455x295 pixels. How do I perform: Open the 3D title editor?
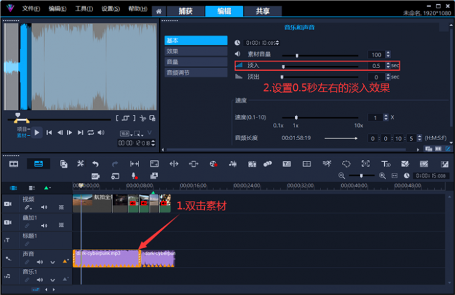coord(385,164)
